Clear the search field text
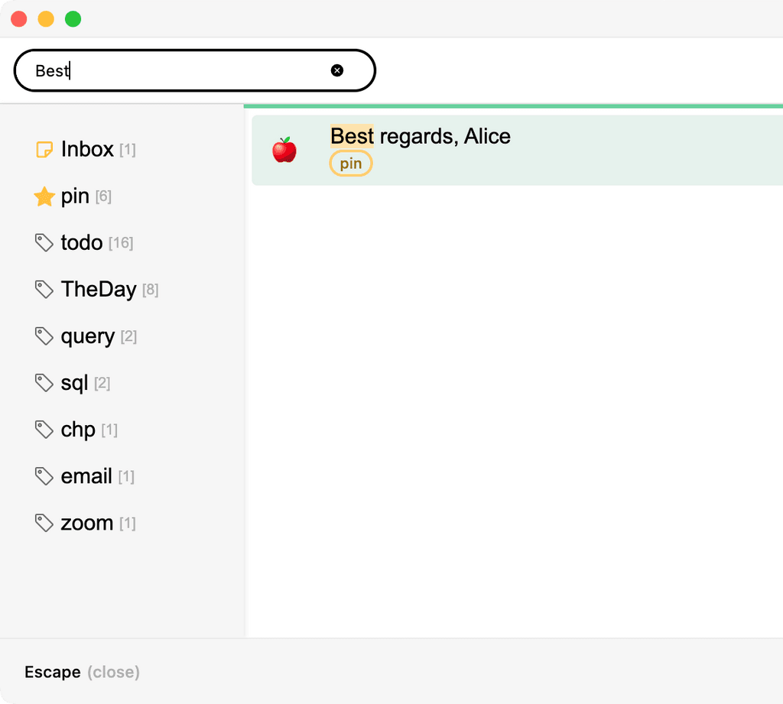 (337, 70)
